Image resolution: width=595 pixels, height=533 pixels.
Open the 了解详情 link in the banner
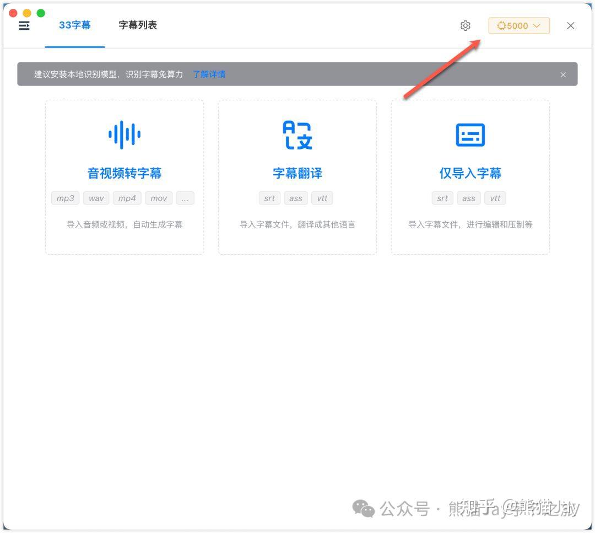209,74
